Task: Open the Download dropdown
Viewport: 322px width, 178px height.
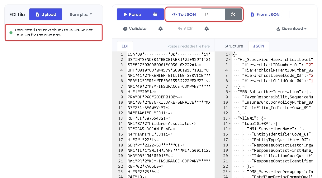Action: click(291, 29)
